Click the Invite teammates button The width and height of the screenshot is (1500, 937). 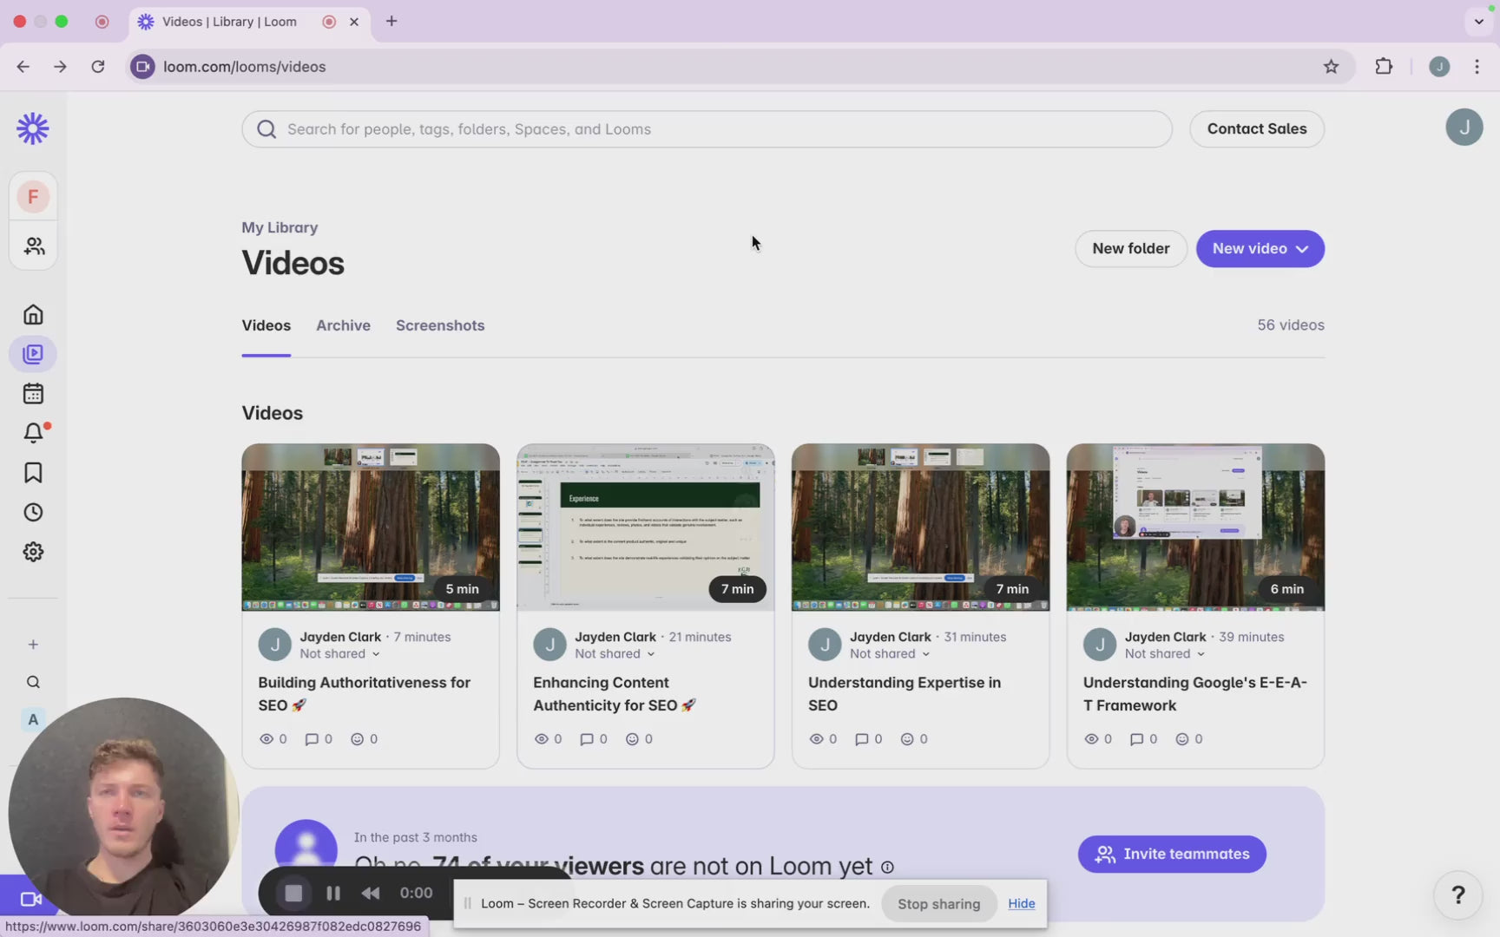tap(1172, 854)
